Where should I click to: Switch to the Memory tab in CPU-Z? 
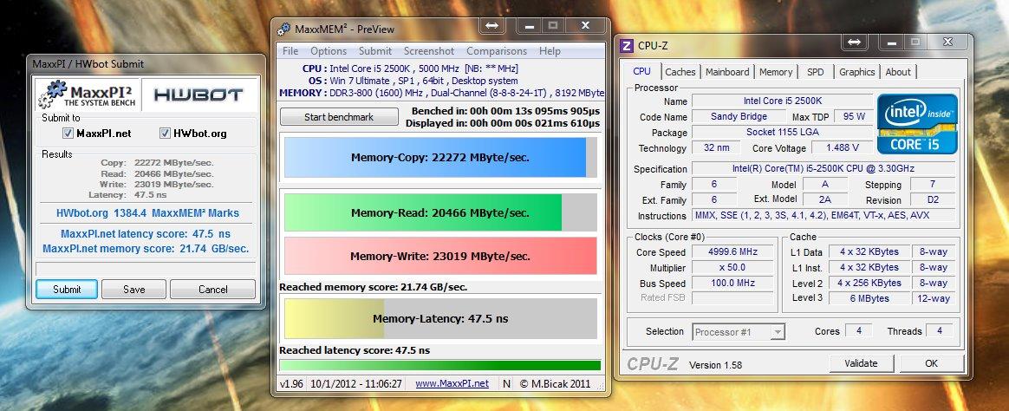[776, 72]
